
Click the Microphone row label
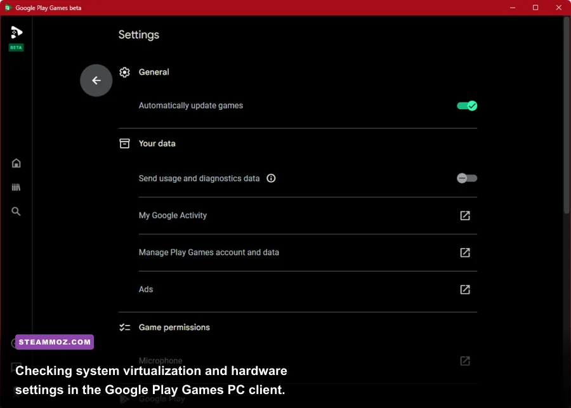pyautogui.click(x=161, y=360)
